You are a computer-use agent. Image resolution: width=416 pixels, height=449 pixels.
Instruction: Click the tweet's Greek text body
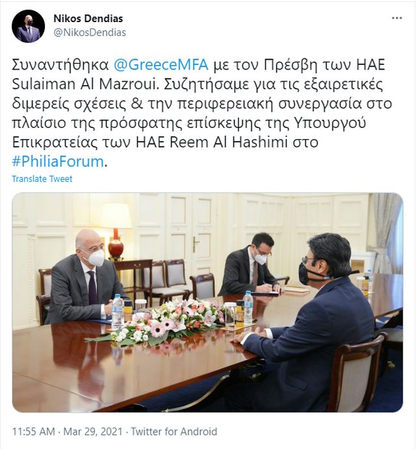pos(202,113)
